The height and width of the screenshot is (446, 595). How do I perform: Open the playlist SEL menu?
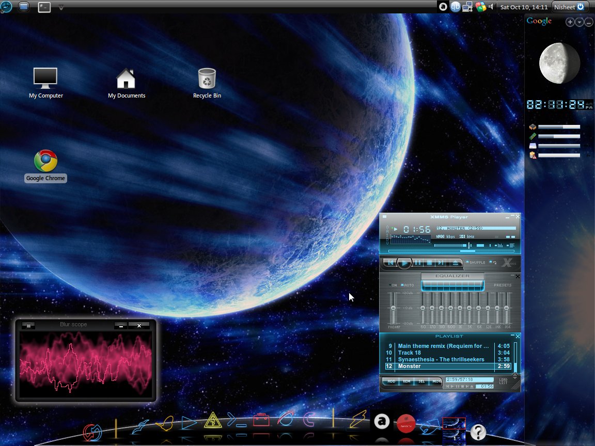pos(421,381)
